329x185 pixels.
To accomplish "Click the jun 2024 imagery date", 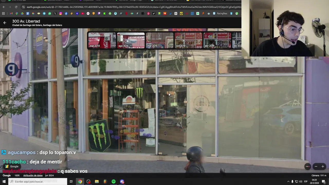I will pos(49,175).
